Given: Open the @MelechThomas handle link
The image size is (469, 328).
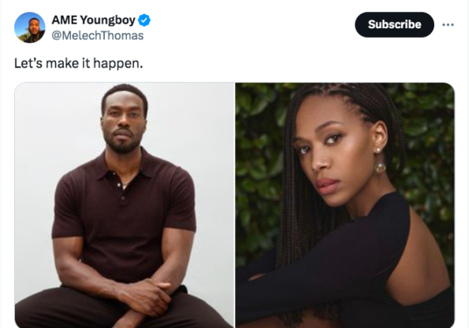Looking at the screenshot, I should pyautogui.click(x=98, y=35).
